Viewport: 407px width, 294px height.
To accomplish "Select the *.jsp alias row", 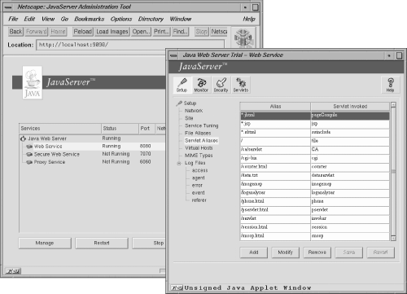I will [x=315, y=124].
